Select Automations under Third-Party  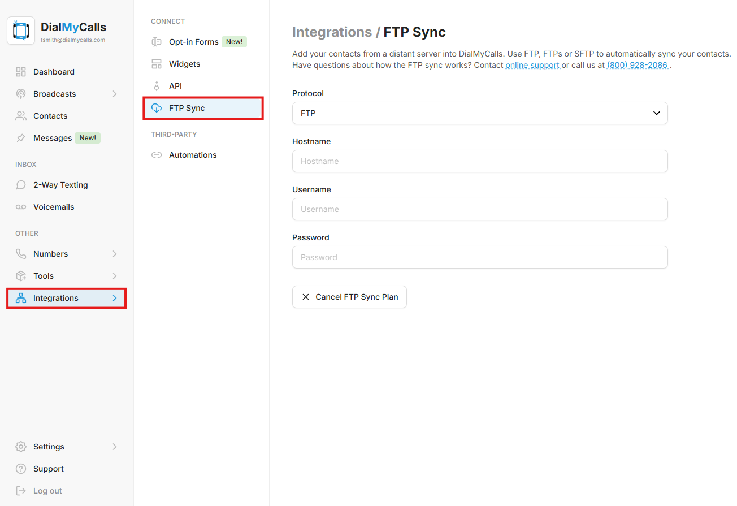(x=192, y=155)
